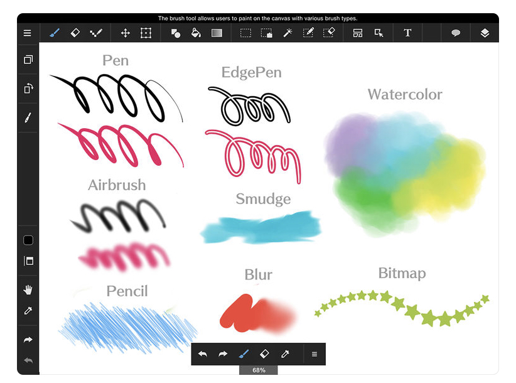
Task: Select the rectangular marquee selection tool
Action: click(247, 33)
